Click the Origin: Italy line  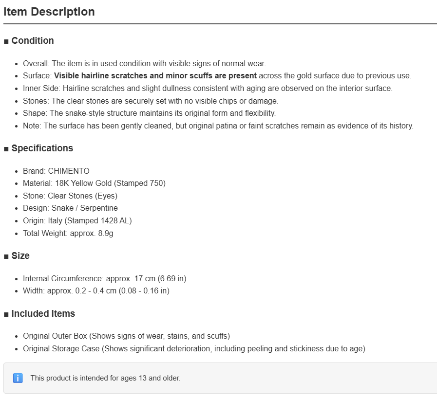coord(77,220)
